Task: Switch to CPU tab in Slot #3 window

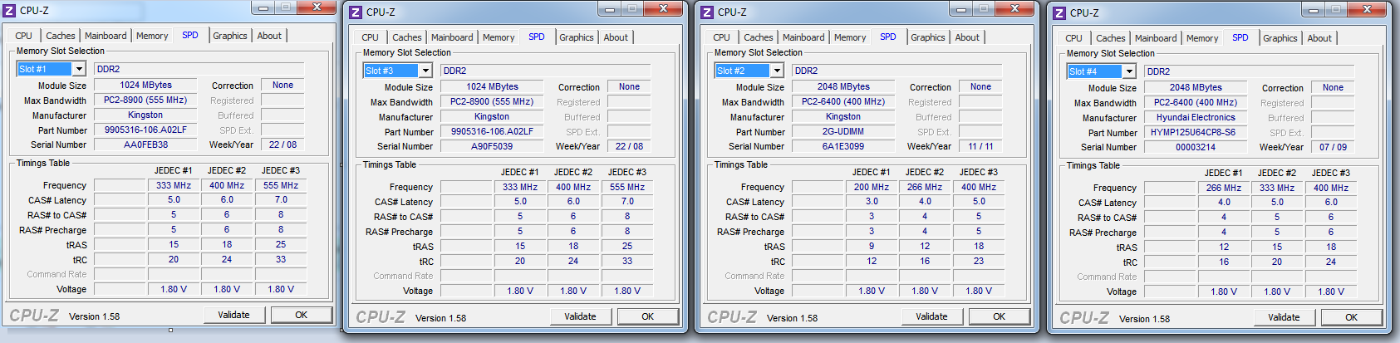Action: click(x=370, y=37)
